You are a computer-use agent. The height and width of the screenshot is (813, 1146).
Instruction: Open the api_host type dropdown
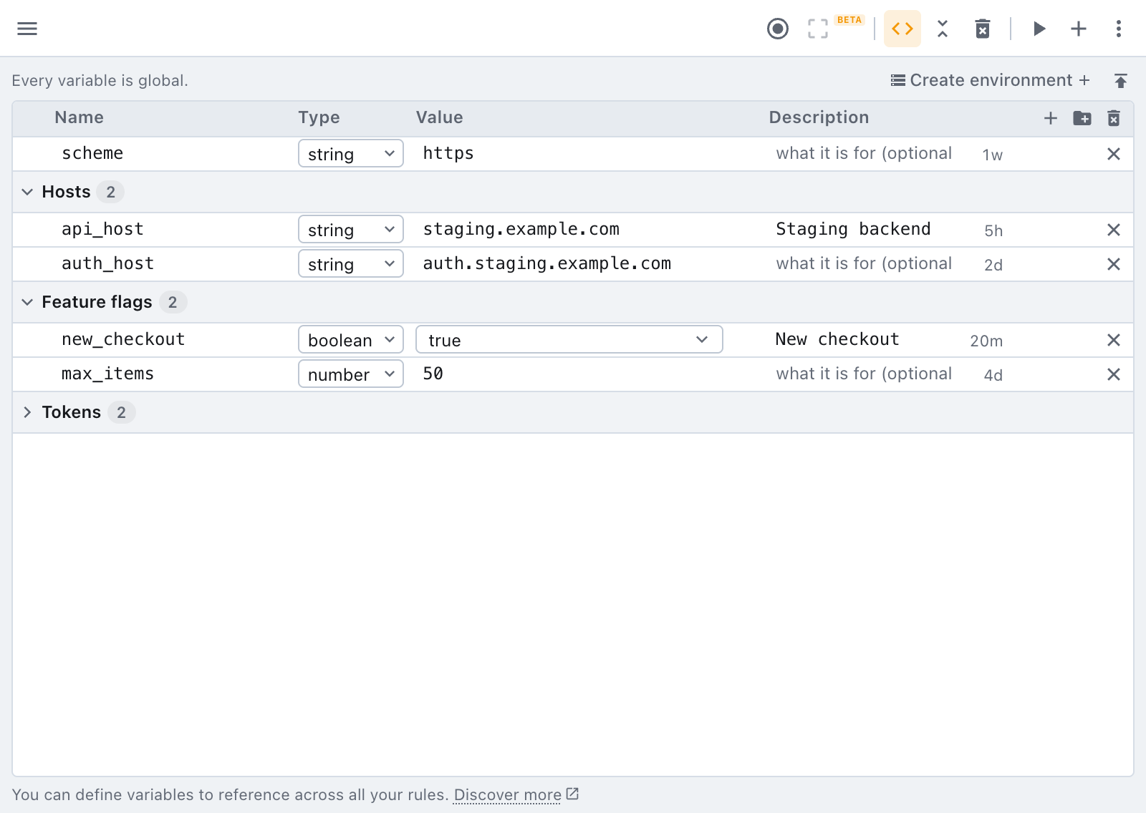tap(351, 230)
